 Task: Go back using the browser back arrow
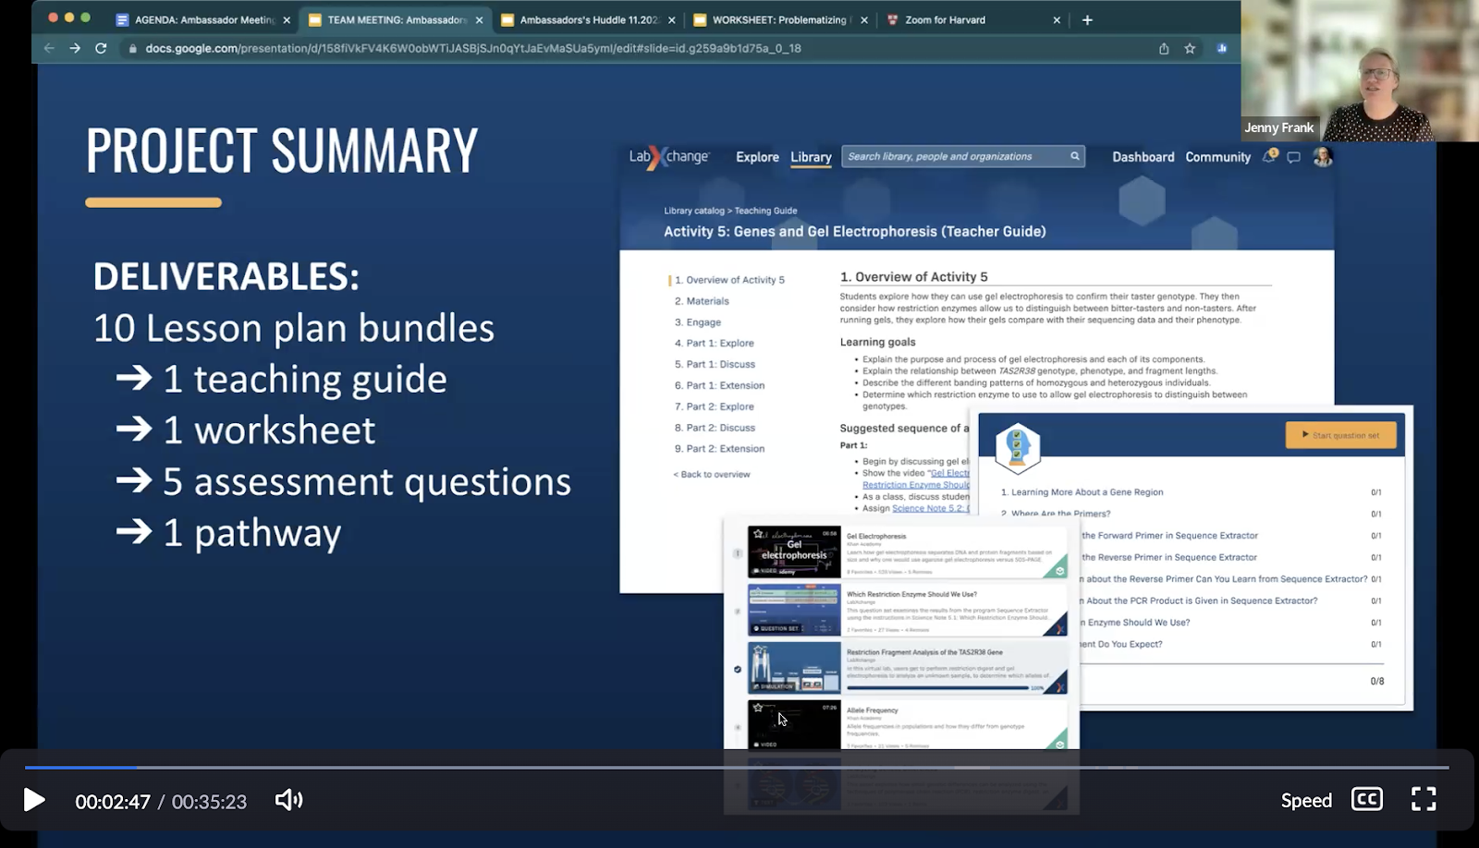click(x=49, y=48)
